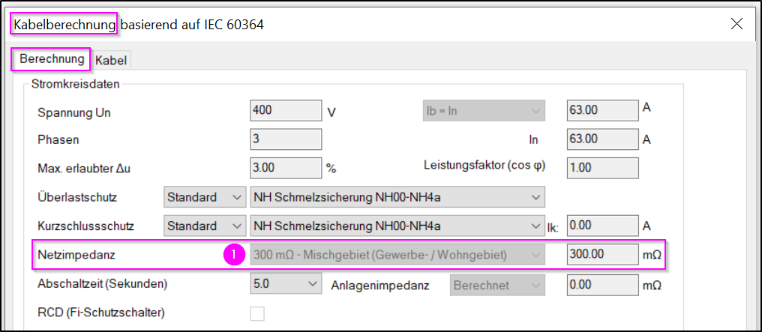
Task: Click the Ib current field showing 63.00
Action: point(602,110)
